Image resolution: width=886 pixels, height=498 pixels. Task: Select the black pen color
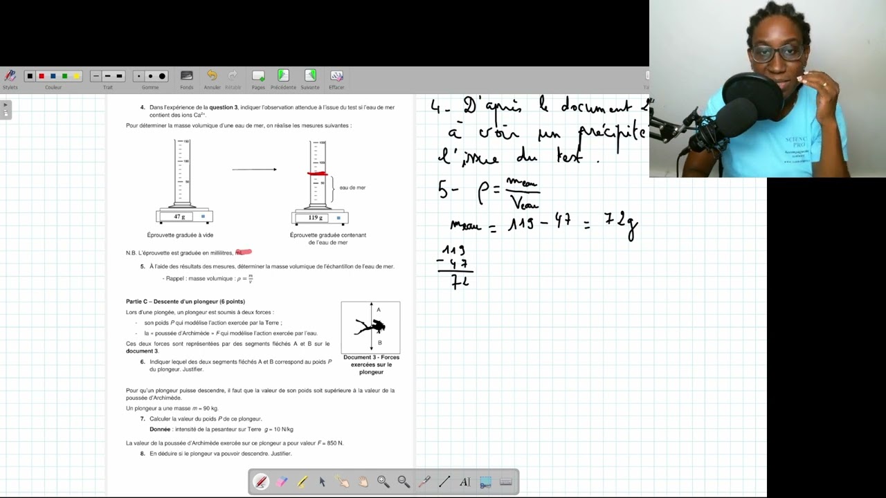click(x=30, y=76)
